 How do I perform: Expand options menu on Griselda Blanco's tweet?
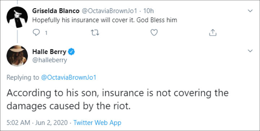click(250, 11)
